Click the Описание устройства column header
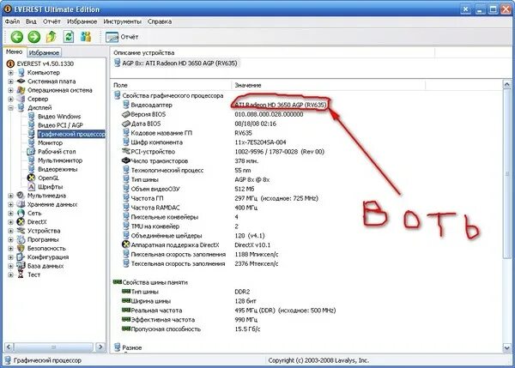 pos(272,52)
